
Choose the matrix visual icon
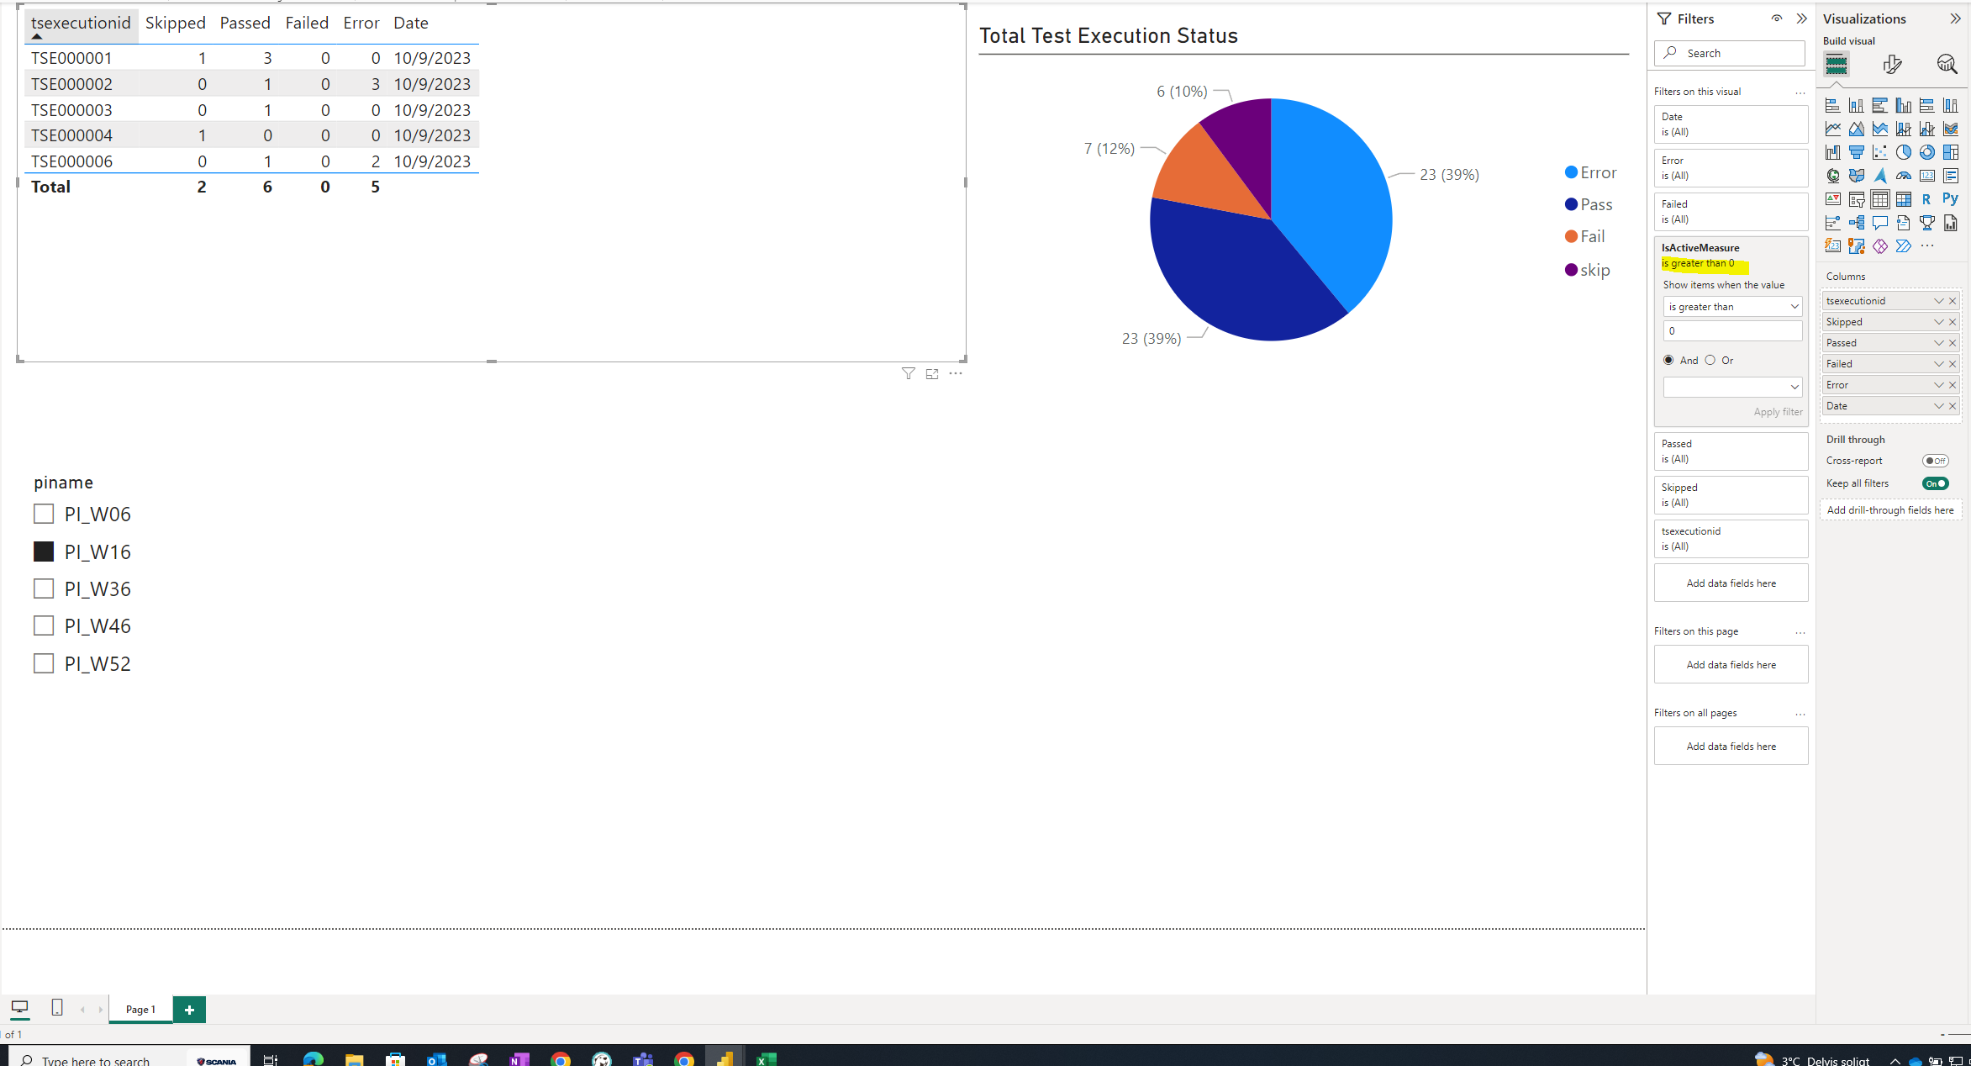[1903, 199]
